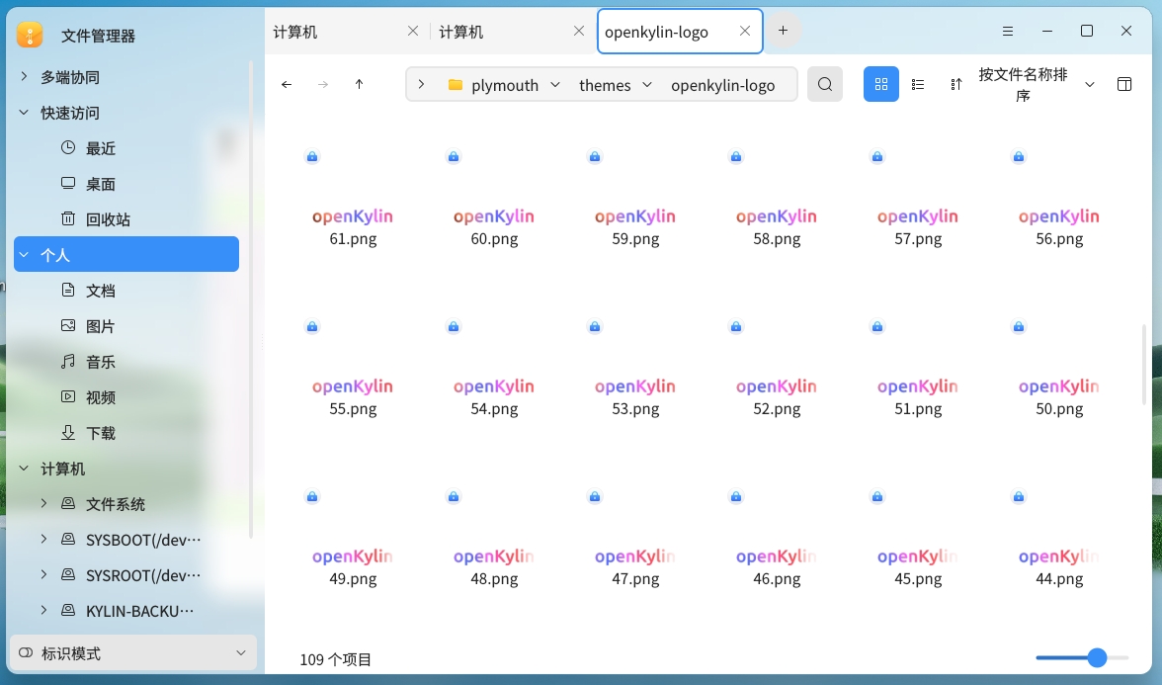Click the sort order icon
Image resolution: width=1162 pixels, height=685 pixels.
pos(956,85)
